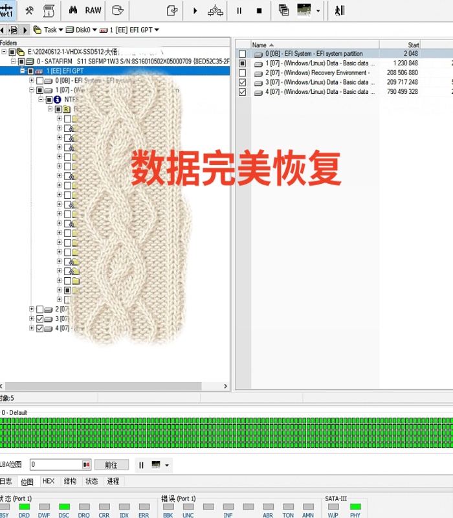This screenshot has height=518, width=453.
Task: Click the right arrow of the folder tree horizontal scrollbar
Action: [x=225, y=386]
